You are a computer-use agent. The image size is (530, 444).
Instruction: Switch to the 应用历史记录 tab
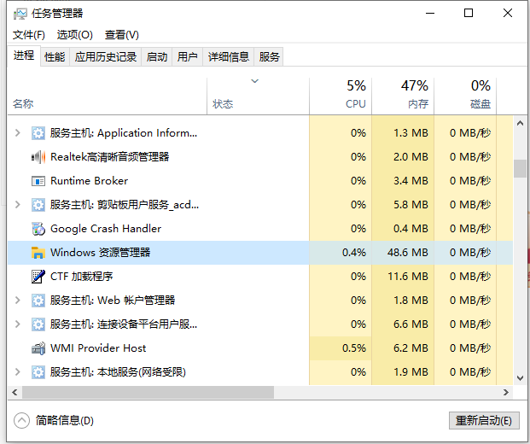point(106,56)
